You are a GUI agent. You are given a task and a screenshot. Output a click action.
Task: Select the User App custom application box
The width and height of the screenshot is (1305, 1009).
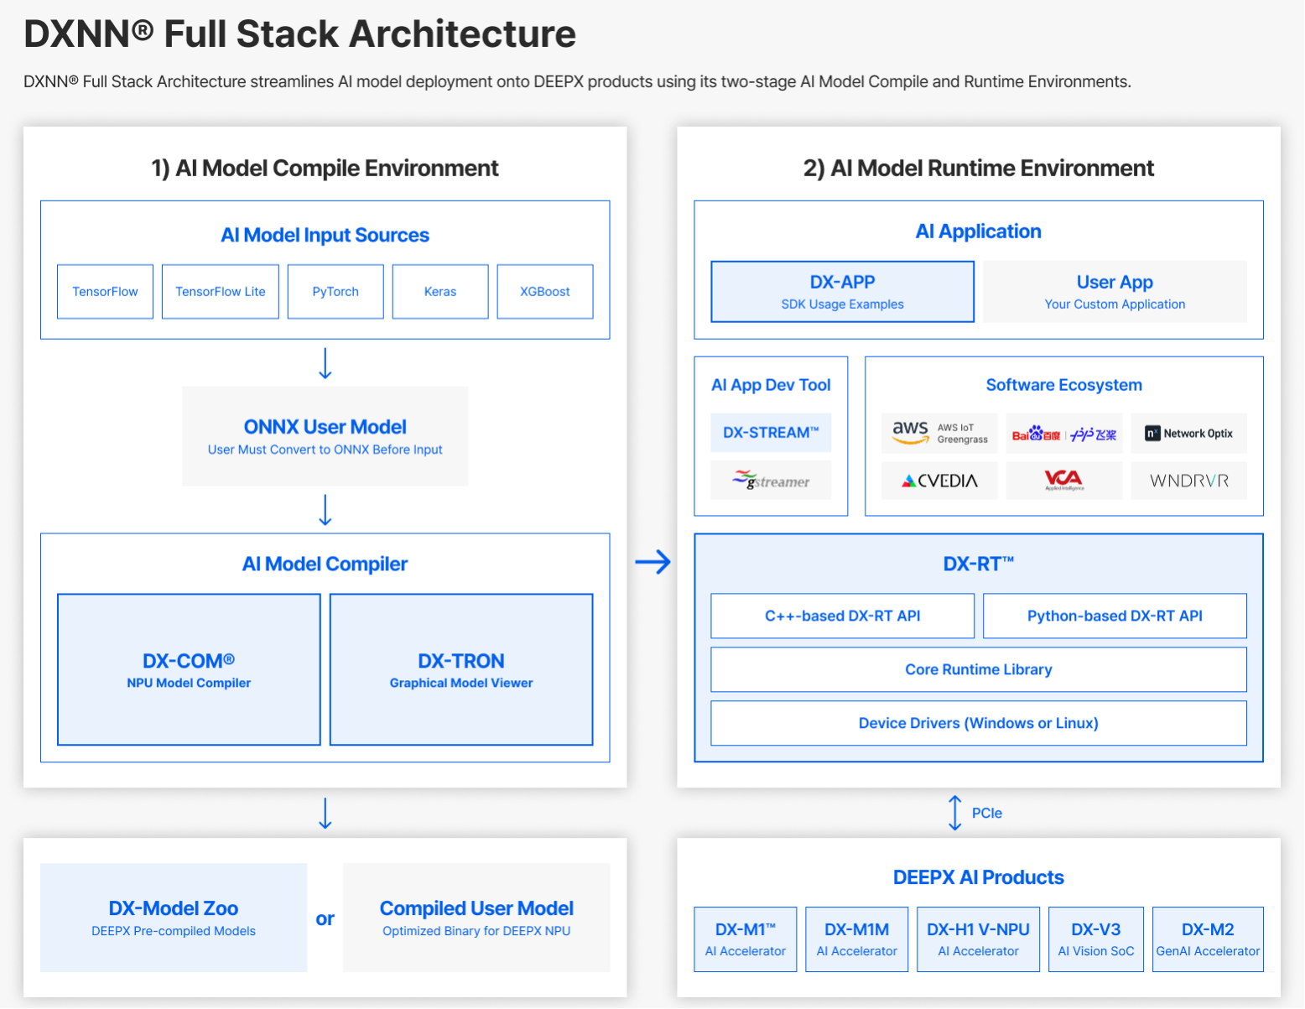[x=1115, y=292]
